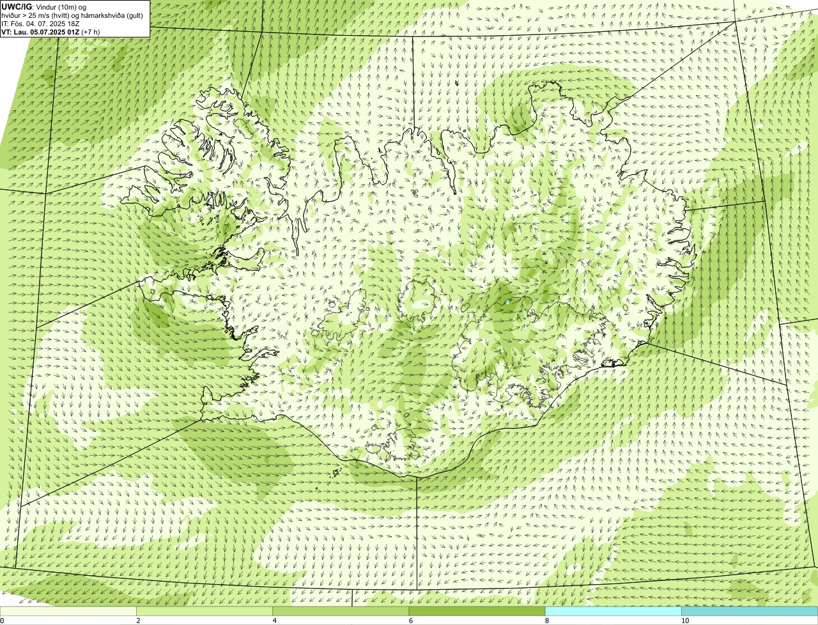818x625 pixels.
Task: Click the small cyan gust patch in central Iceland
Action: [507, 302]
